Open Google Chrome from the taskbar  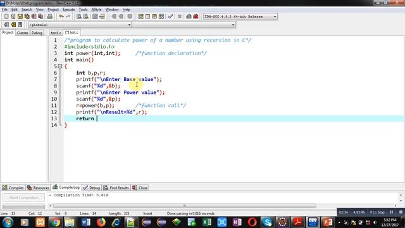click(x=55, y=222)
